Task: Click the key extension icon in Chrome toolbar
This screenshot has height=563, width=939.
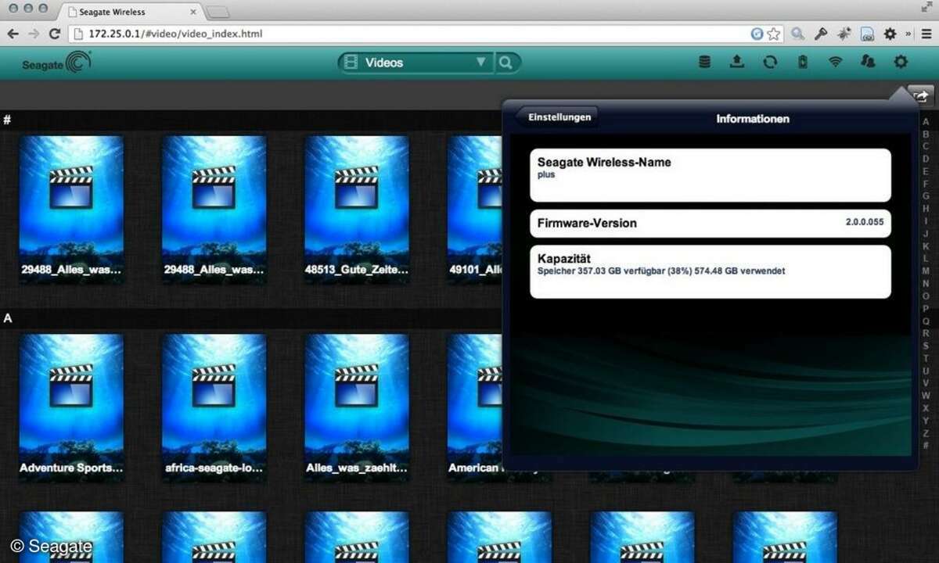Action: (x=821, y=34)
